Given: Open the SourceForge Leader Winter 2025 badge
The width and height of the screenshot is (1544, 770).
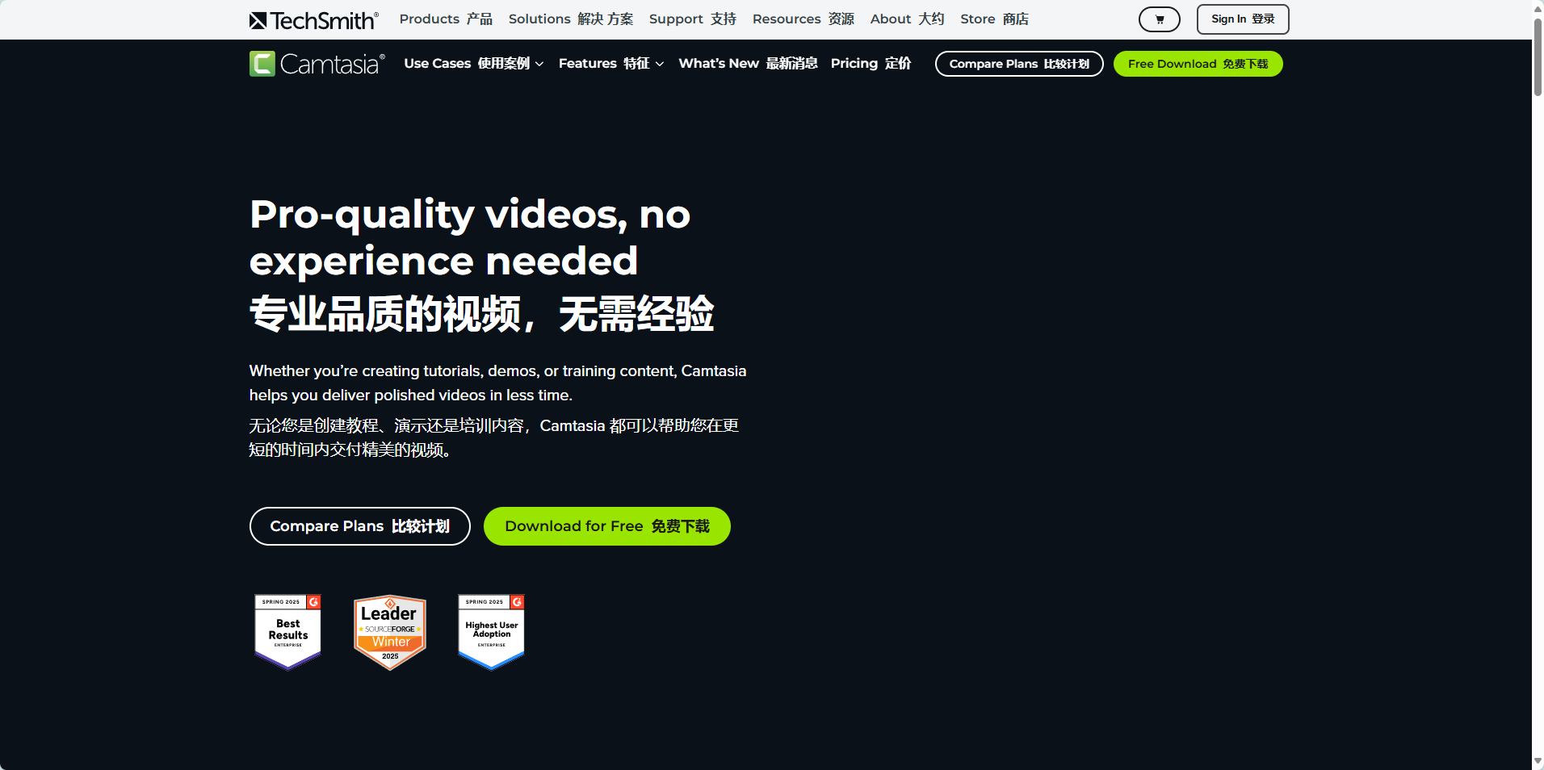Looking at the screenshot, I should click(390, 632).
